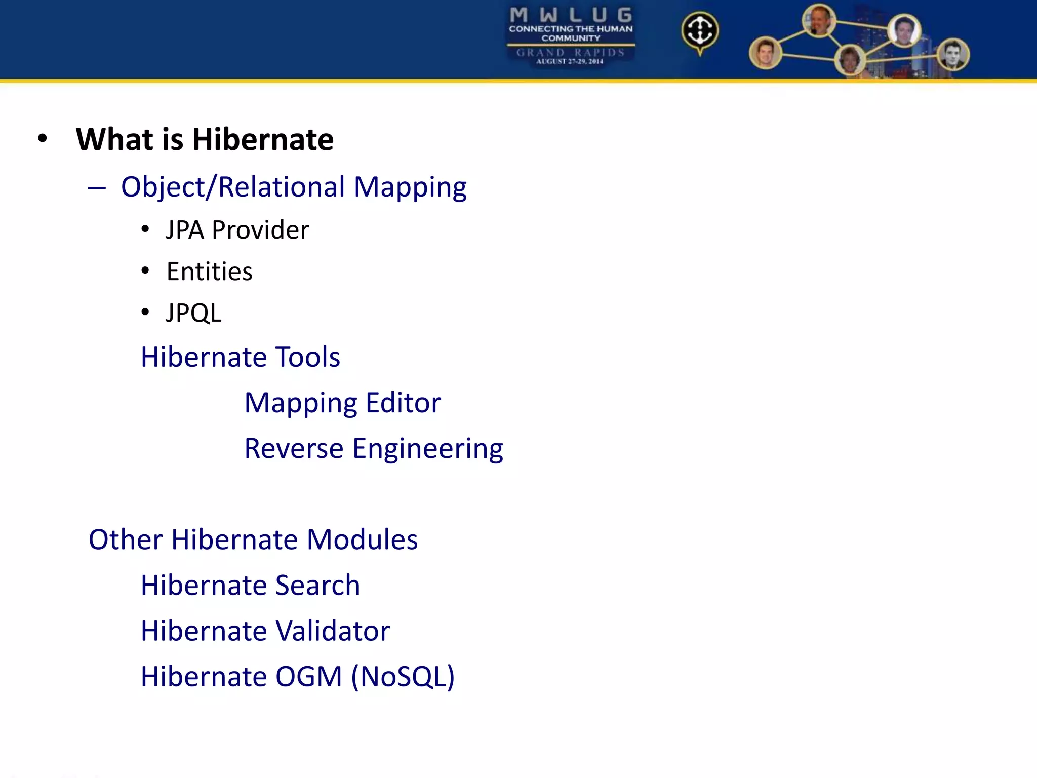This screenshot has width=1037, height=778.
Task: Click 'Hibernate Validator' line
Action: tap(265, 631)
